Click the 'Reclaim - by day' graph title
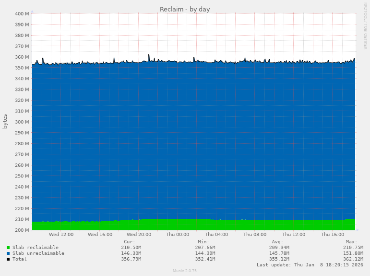The width and height of the screenshot is (370, 276). coord(185,9)
